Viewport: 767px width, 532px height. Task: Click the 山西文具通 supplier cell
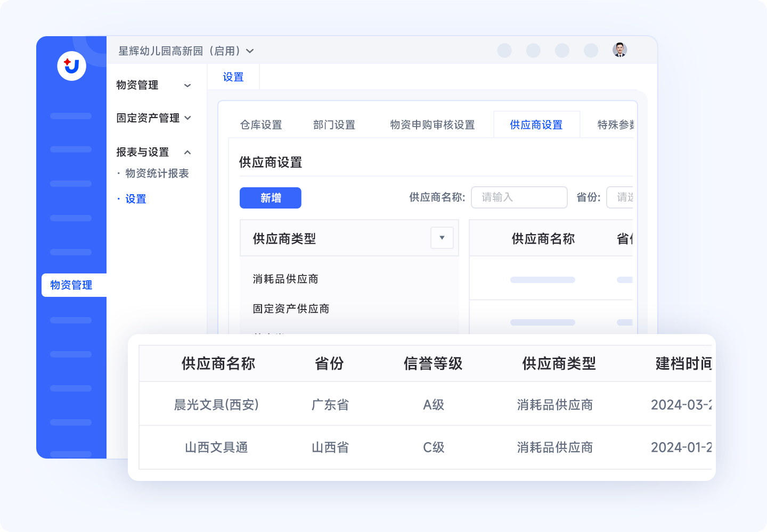tap(216, 447)
